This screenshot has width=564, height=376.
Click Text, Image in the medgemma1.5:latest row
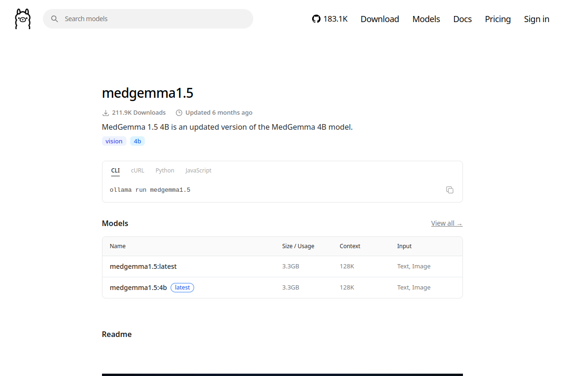coord(414,266)
